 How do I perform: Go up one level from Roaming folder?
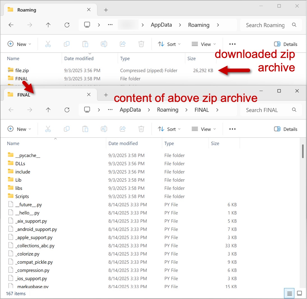click(x=48, y=25)
